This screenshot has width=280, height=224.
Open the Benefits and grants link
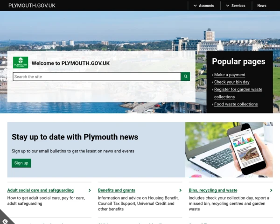tap(116, 190)
